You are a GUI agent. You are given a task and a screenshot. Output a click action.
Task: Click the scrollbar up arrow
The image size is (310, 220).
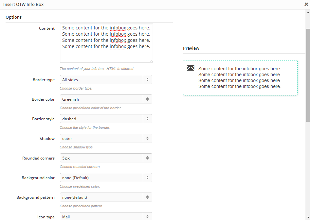(x=308, y=12)
